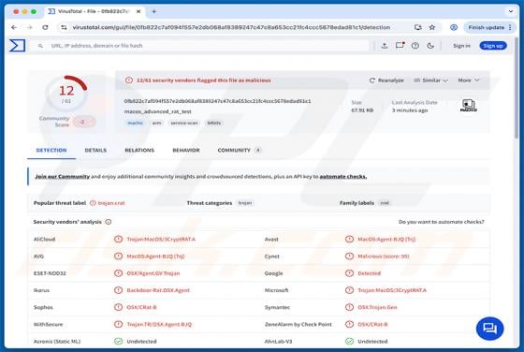Click the service-scan tag

click(184, 123)
